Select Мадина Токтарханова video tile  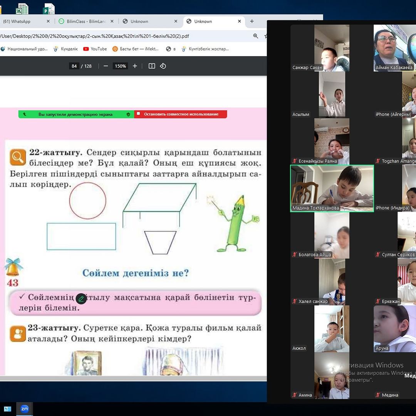click(x=332, y=188)
